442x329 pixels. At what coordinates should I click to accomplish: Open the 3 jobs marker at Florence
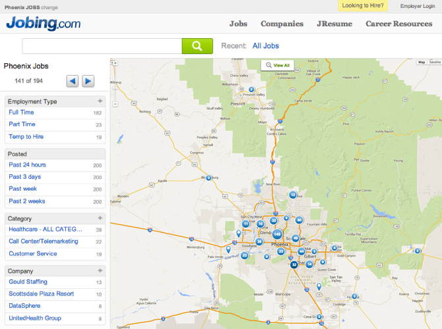point(354,296)
